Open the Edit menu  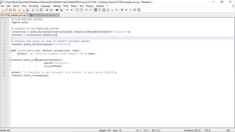coord(8,6)
